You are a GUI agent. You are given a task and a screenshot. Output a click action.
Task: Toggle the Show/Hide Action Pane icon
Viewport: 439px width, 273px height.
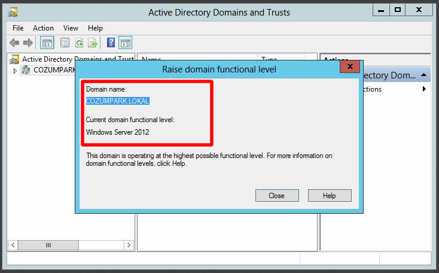click(x=125, y=43)
